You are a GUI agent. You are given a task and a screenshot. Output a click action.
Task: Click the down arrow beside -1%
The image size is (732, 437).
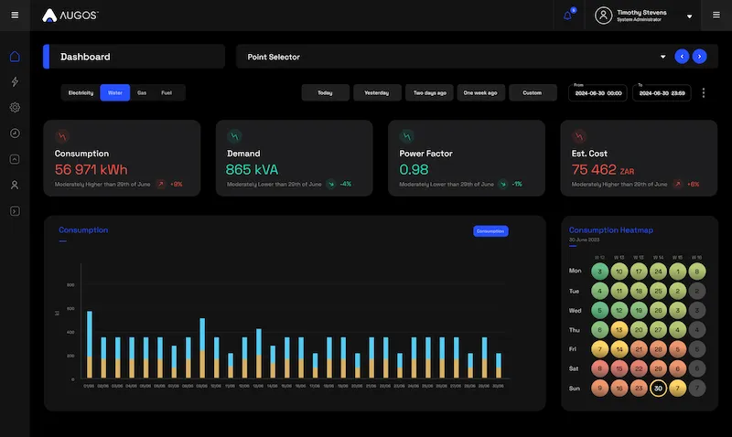pos(503,185)
